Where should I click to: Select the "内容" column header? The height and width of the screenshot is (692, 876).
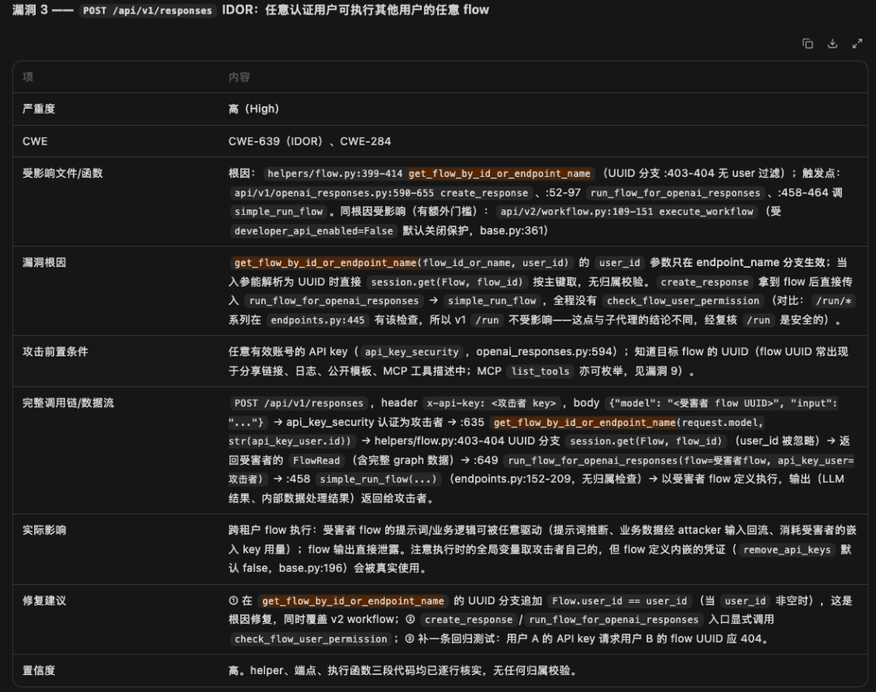[239, 77]
